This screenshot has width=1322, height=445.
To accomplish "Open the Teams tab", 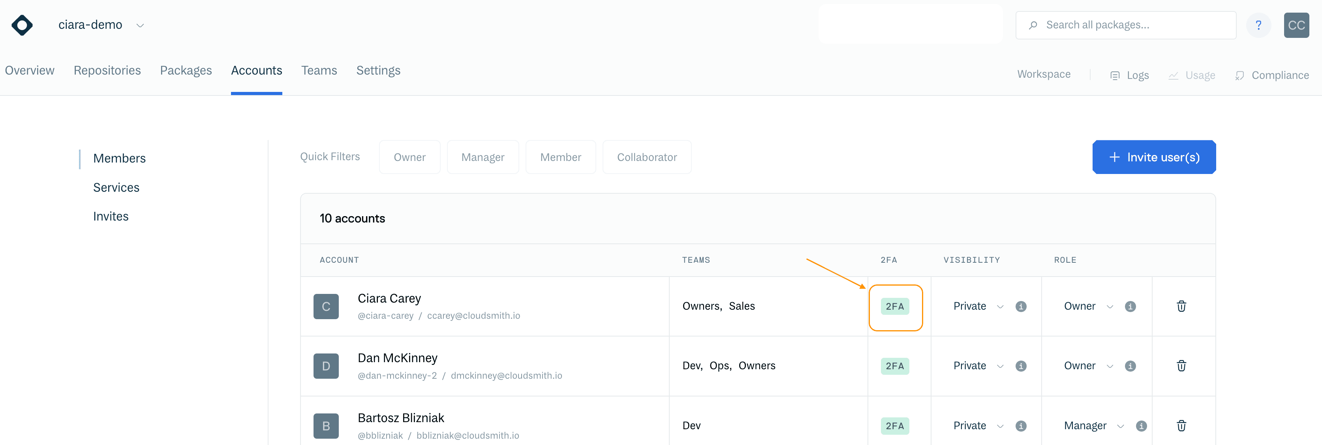I will [319, 70].
